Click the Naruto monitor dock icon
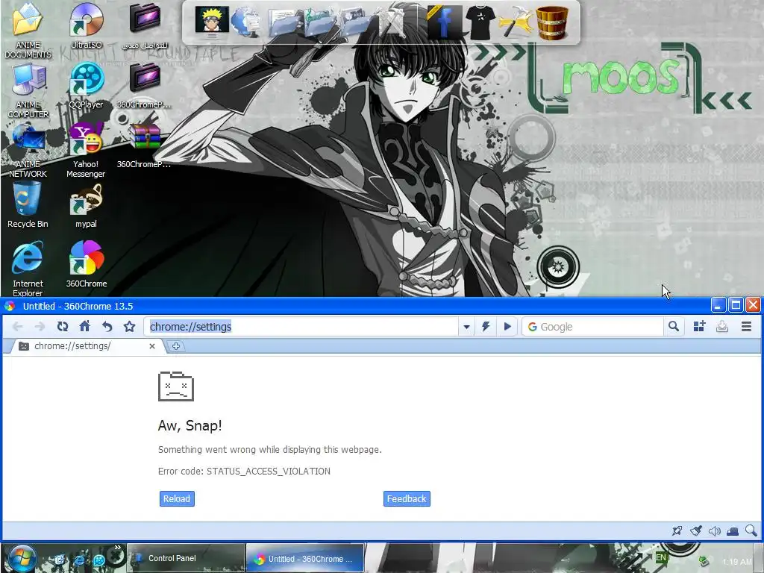The image size is (764, 573). coord(212,22)
